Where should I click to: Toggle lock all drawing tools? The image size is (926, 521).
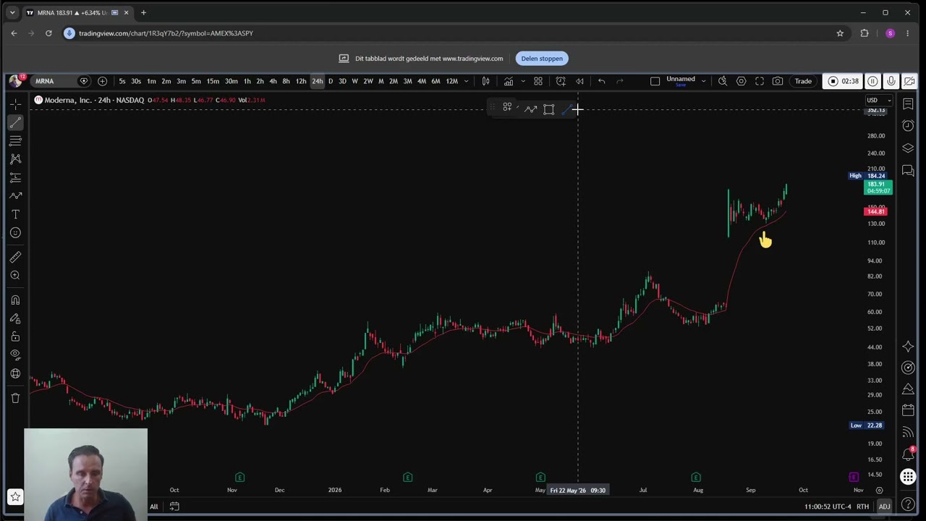tap(15, 336)
